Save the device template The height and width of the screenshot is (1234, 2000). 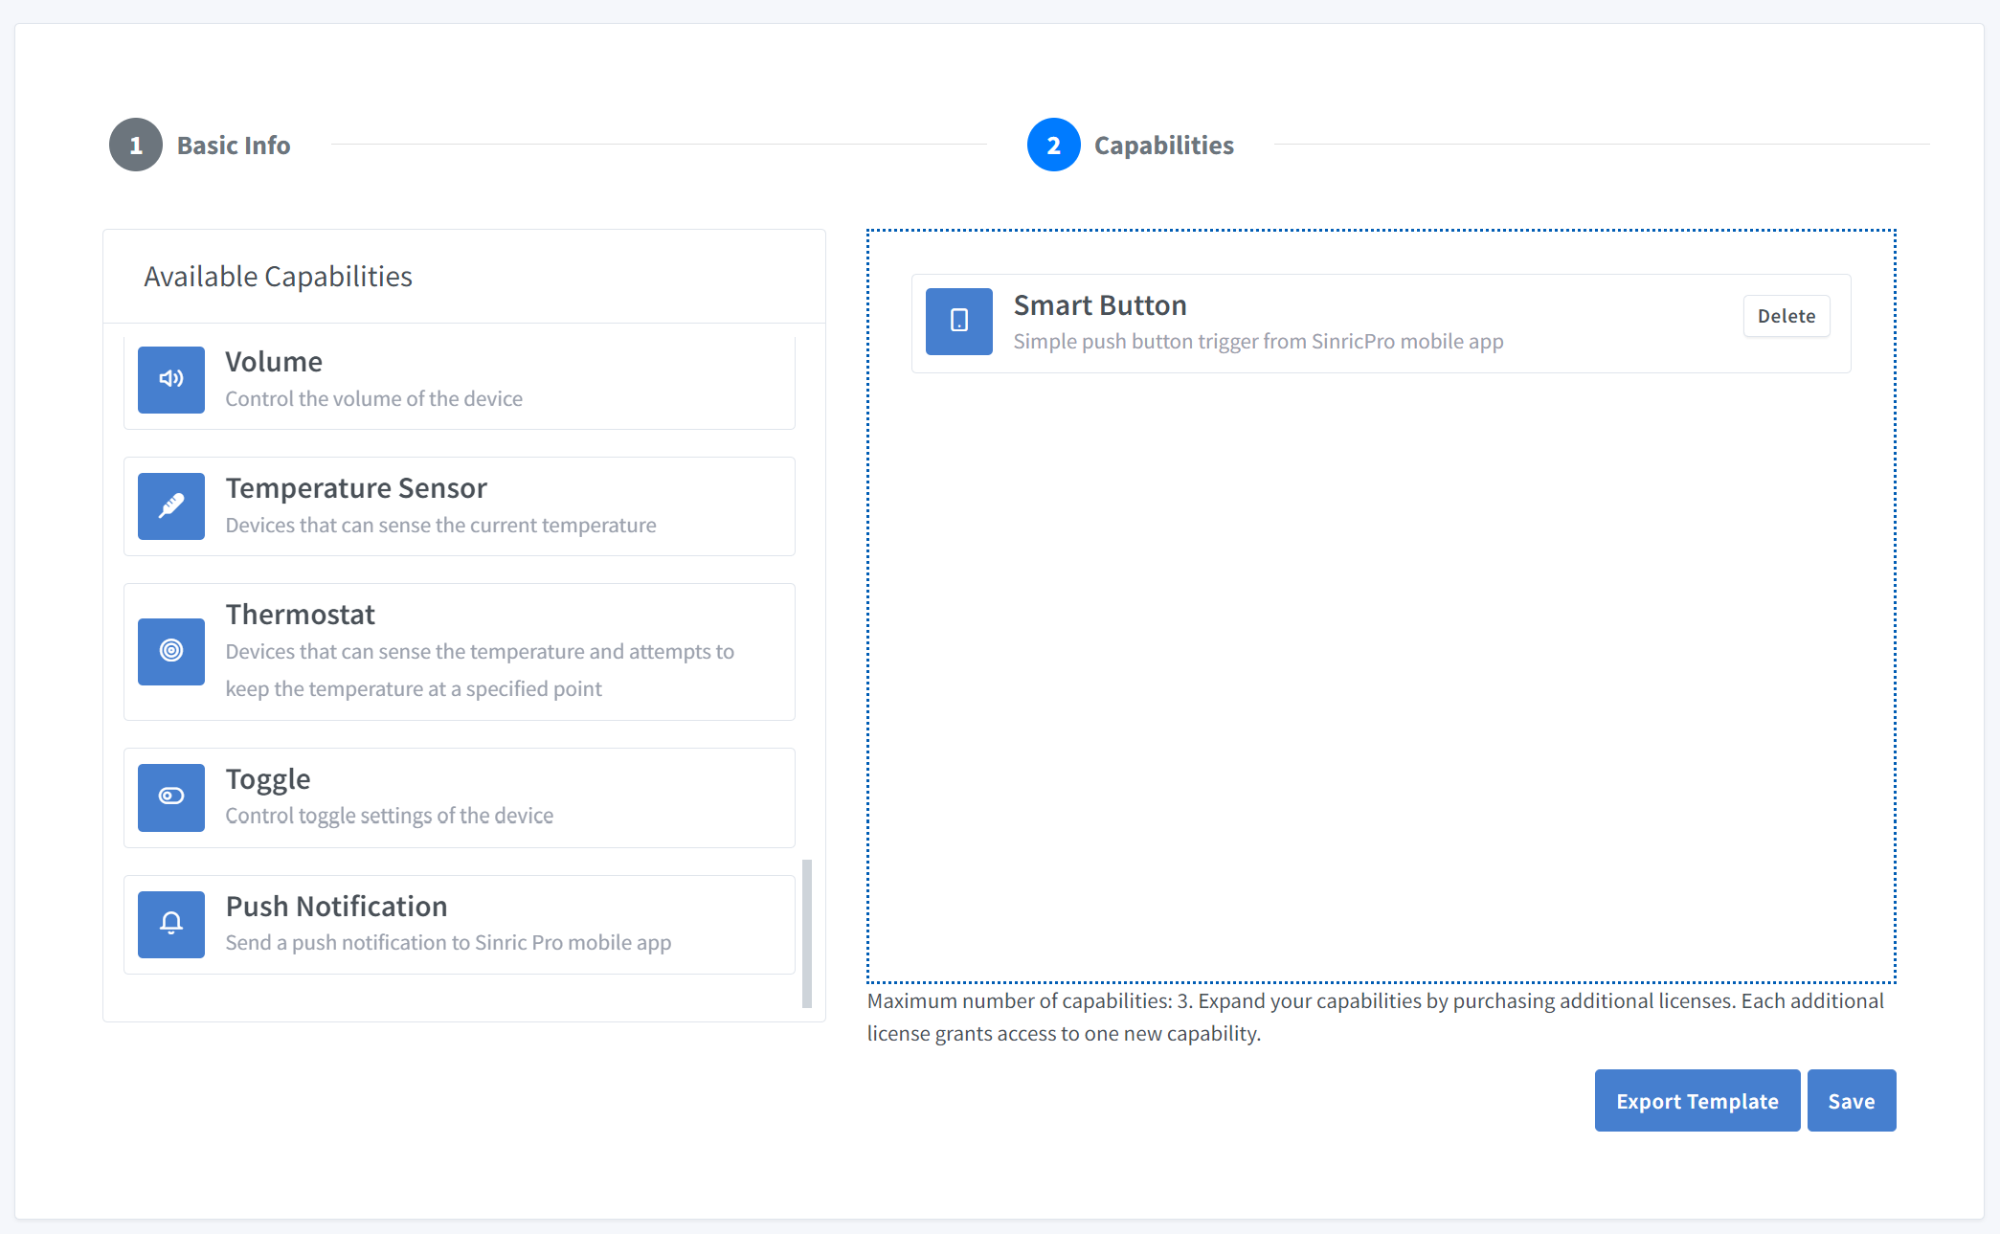pos(1851,1101)
